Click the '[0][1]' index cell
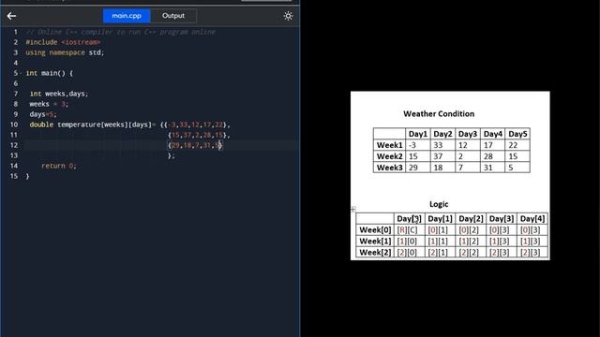Screen dimensions: 600x337 point(440,230)
